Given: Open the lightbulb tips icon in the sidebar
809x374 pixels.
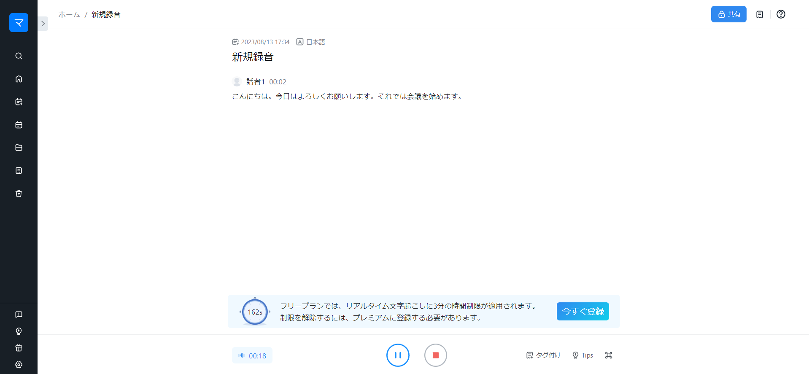Looking at the screenshot, I should pyautogui.click(x=19, y=331).
